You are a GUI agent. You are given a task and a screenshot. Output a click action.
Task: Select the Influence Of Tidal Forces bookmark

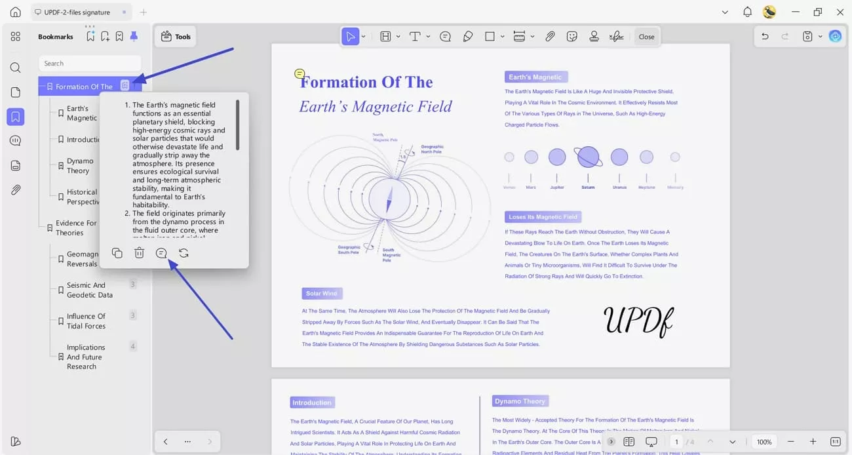click(86, 321)
